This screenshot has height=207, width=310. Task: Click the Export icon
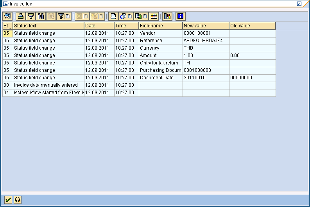138,16
